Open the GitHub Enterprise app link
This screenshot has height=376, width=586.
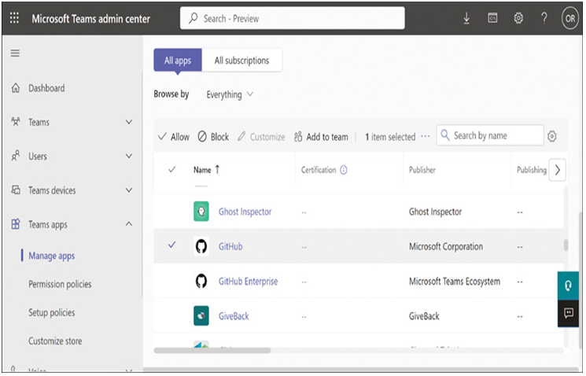point(248,282)
